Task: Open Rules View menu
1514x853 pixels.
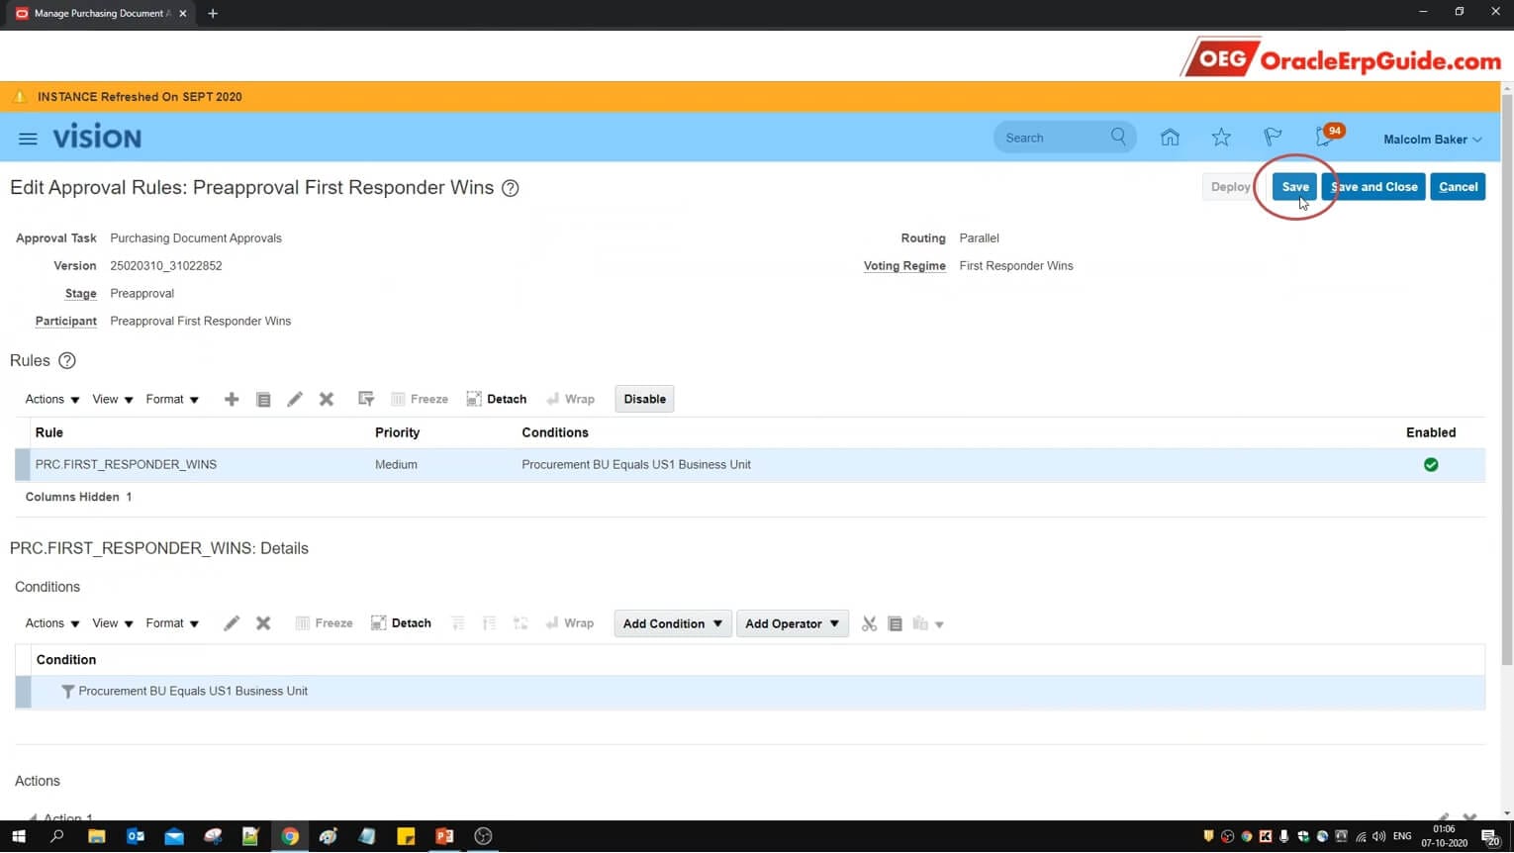Action: pyautogui.click(x=112, y=399)
